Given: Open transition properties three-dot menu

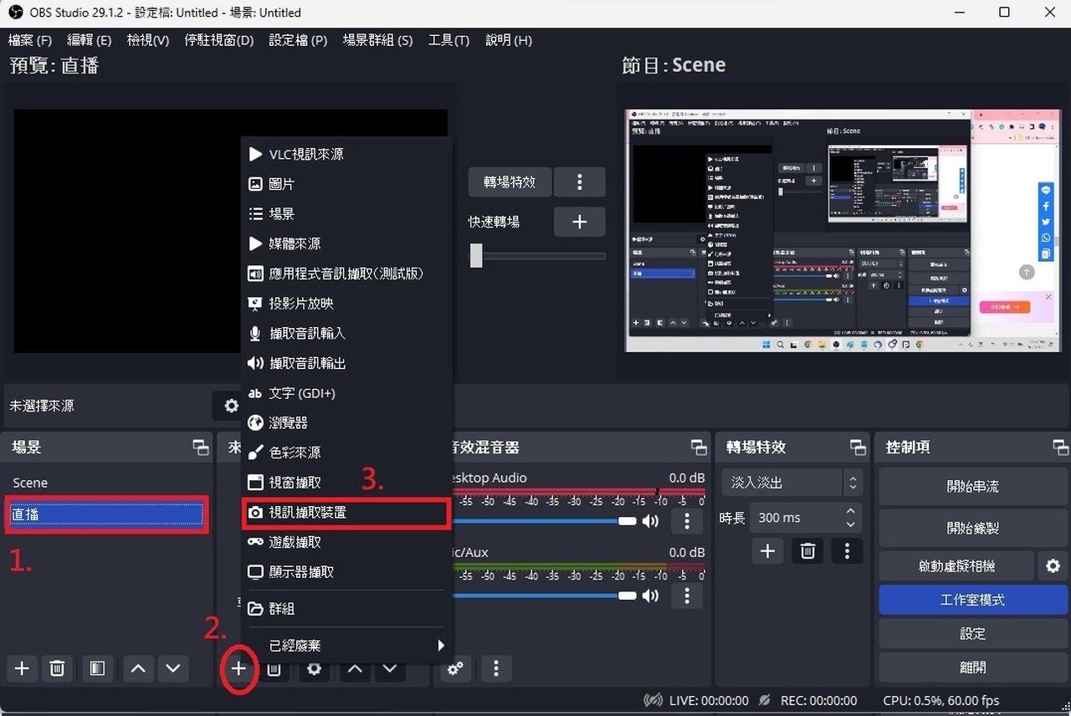Looking at the screenshot, I should [847, 550].
